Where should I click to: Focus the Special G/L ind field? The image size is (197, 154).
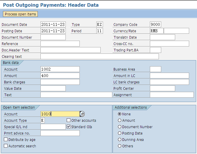(x=53, y=127)
